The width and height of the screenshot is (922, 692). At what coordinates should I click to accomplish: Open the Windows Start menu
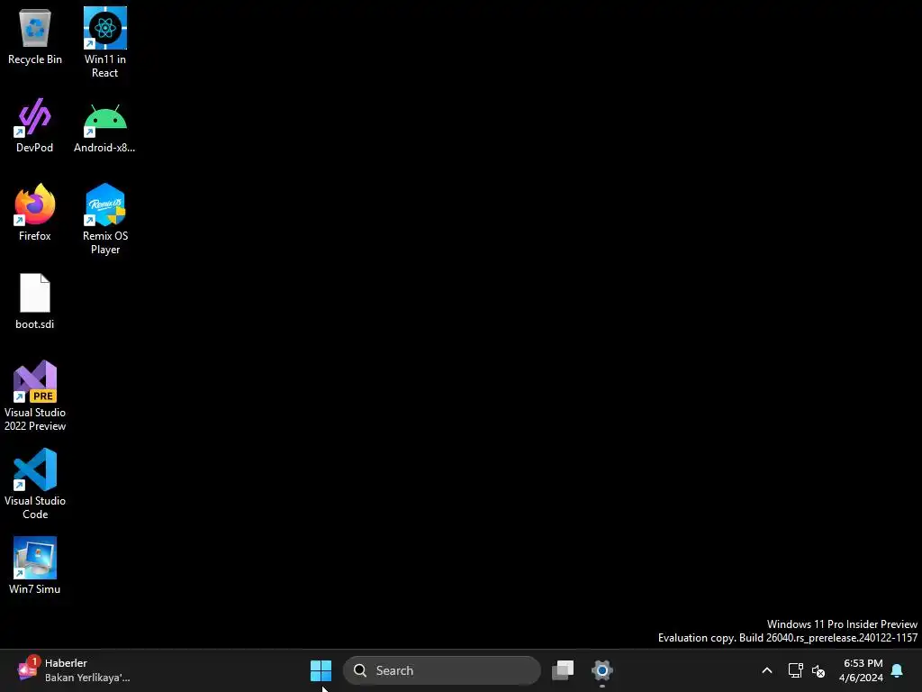pos(321,670)
